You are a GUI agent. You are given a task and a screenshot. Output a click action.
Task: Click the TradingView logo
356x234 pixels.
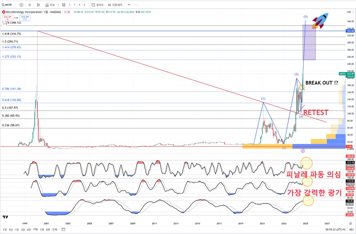pos(5,217)
